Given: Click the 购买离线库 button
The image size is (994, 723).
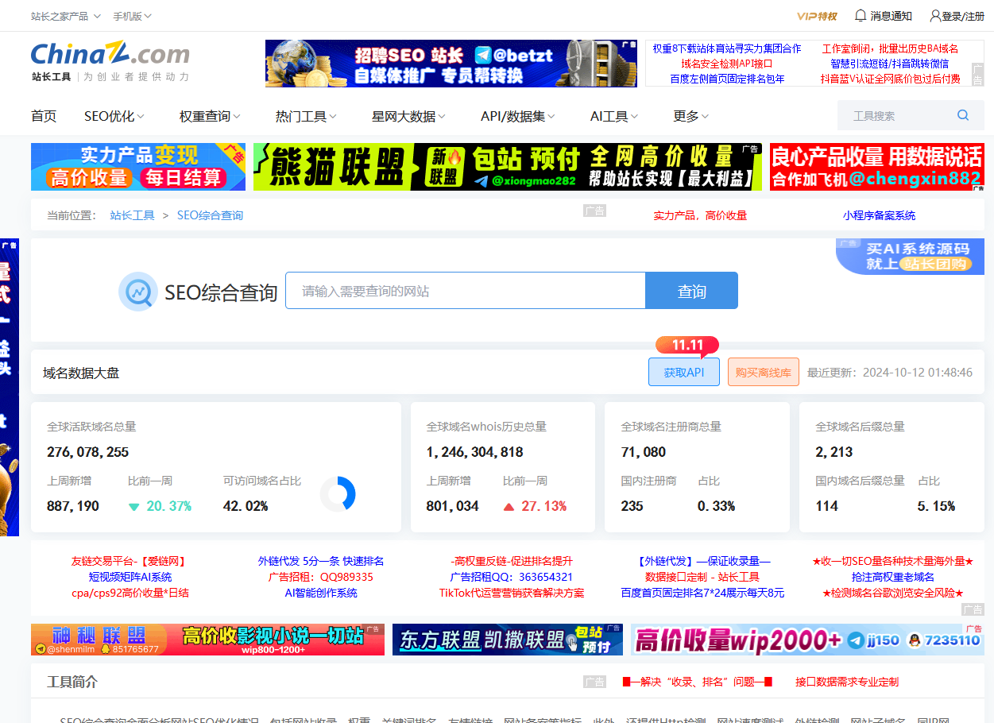Looking at the screenshot, I should coord(763,372).
